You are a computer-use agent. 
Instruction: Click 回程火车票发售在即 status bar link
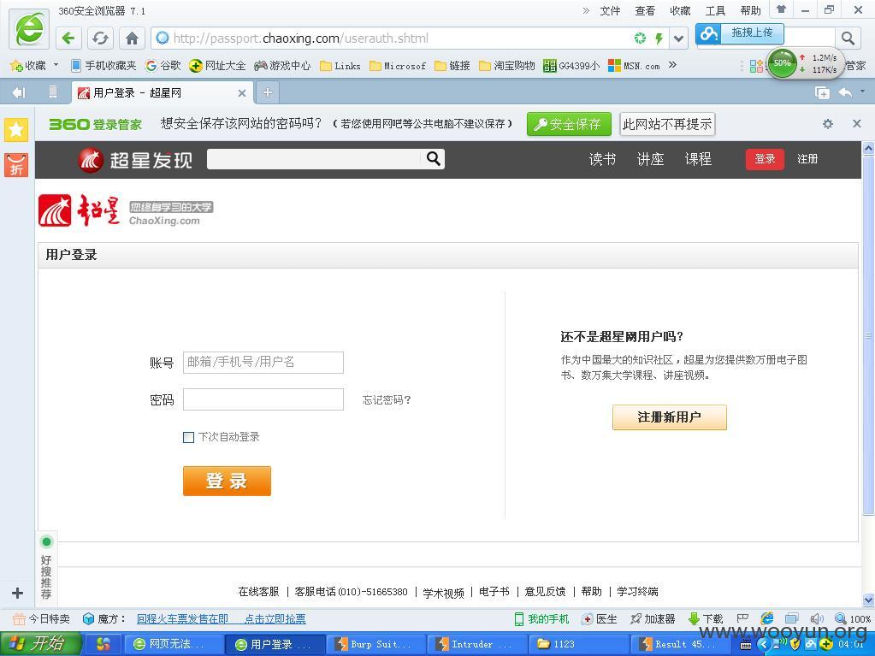click(x=182, y=618)
